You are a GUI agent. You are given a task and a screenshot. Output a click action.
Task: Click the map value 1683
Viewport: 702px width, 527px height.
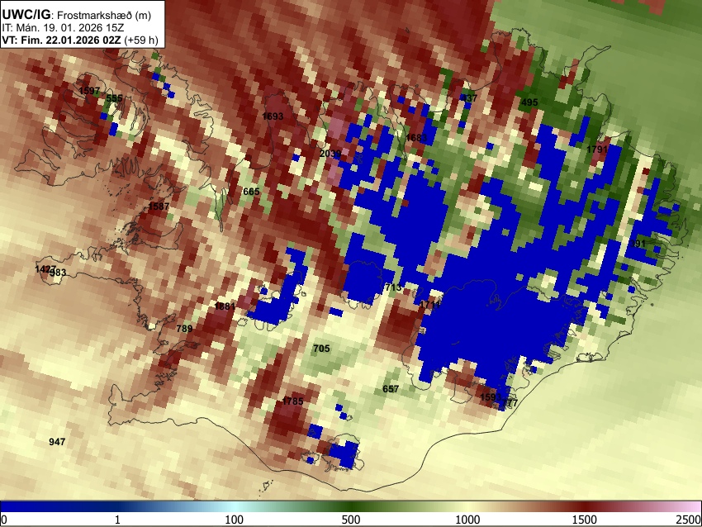tap(416, 138)
